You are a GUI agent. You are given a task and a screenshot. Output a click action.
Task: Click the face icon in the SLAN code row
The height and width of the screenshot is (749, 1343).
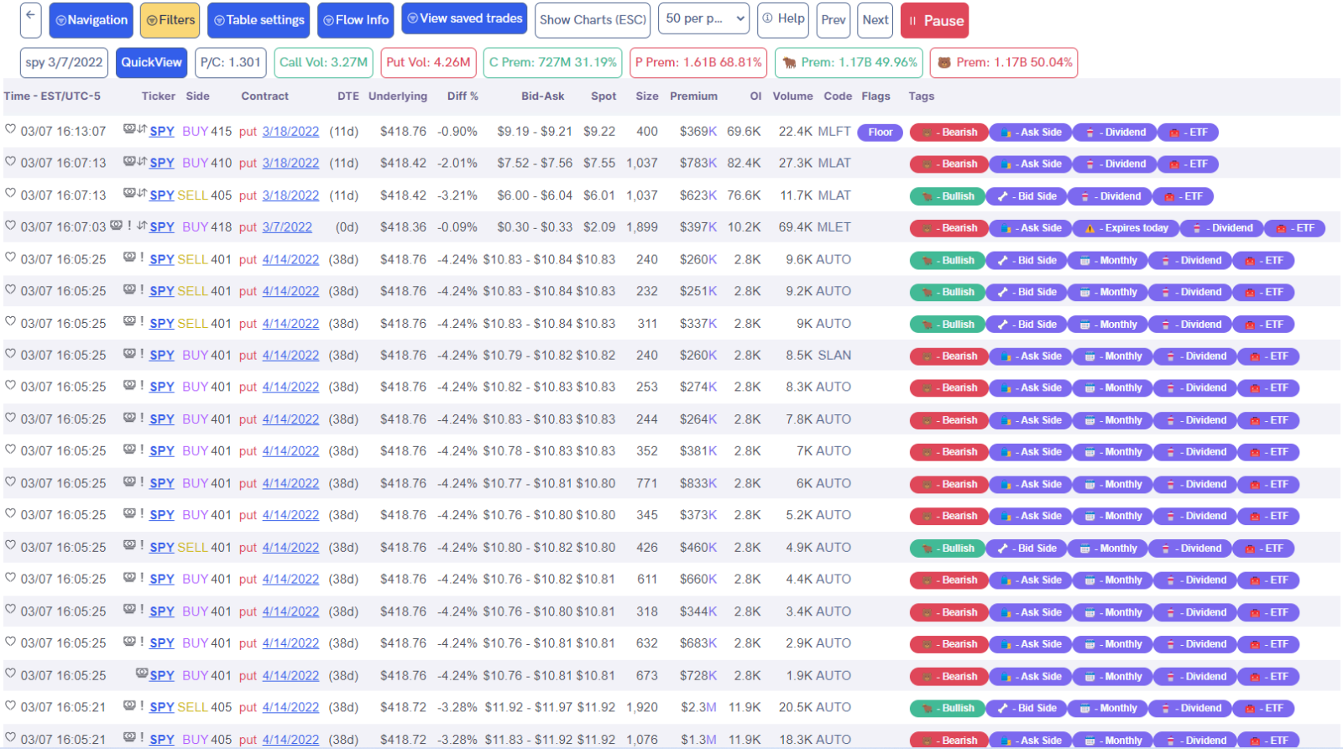(x=129, y=353)
